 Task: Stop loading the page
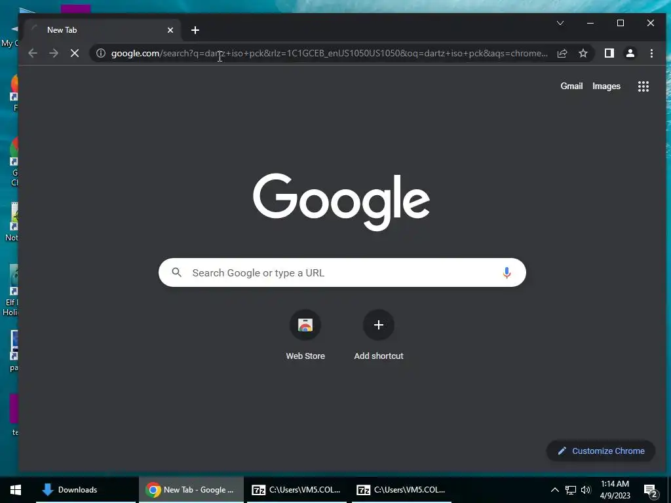point(75,53)
